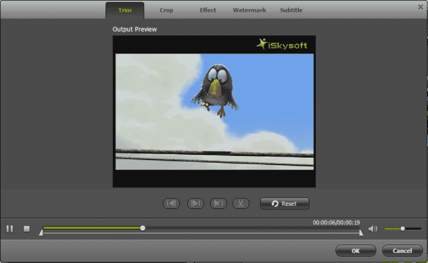Click the playback progress slider handle

point(142,228)
